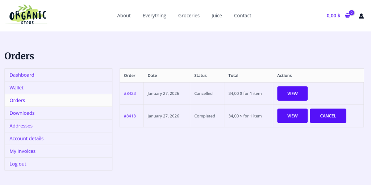This screenshot has height=185, width=371.
Task: Select the Juice menu link
Action: tap(217, 16)
